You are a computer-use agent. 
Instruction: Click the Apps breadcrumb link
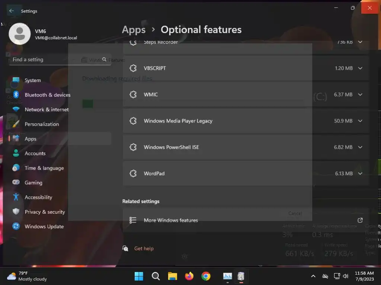(134, 30)
